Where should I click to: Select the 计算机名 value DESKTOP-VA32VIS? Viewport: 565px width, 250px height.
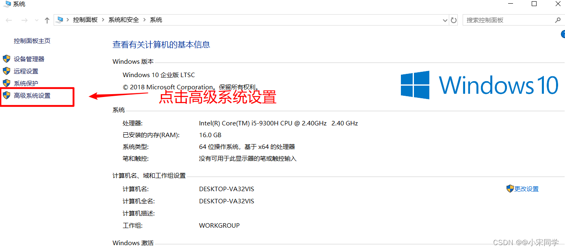(x=227, y=189)
